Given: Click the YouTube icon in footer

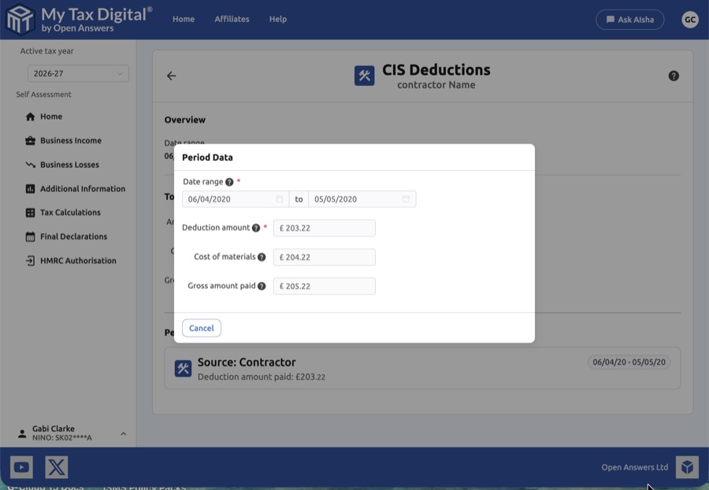Looking at the screenshot, I should coord(21,467).
